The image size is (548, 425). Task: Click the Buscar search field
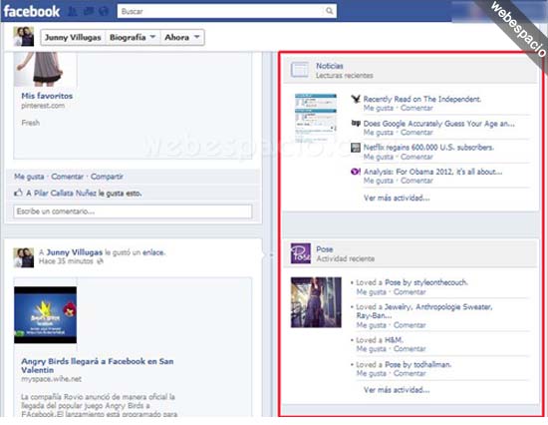tap(226, 11)
